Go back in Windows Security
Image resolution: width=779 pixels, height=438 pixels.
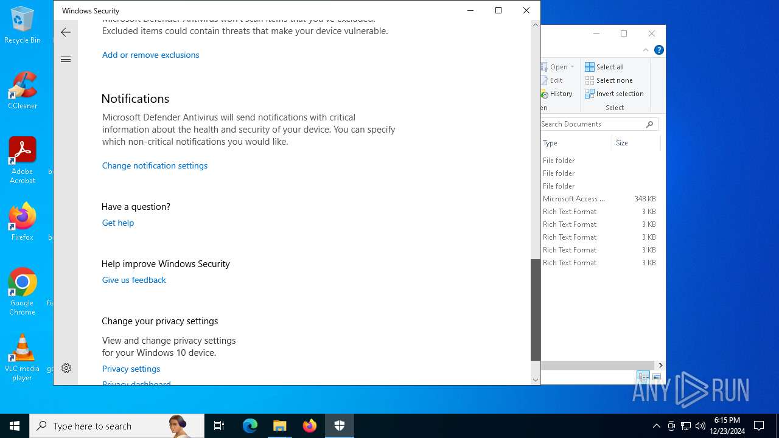point(66,32)
